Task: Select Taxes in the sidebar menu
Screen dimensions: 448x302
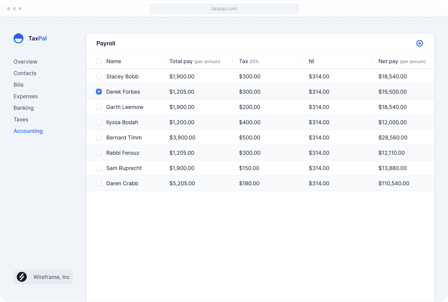Action: tap(21, 119)
